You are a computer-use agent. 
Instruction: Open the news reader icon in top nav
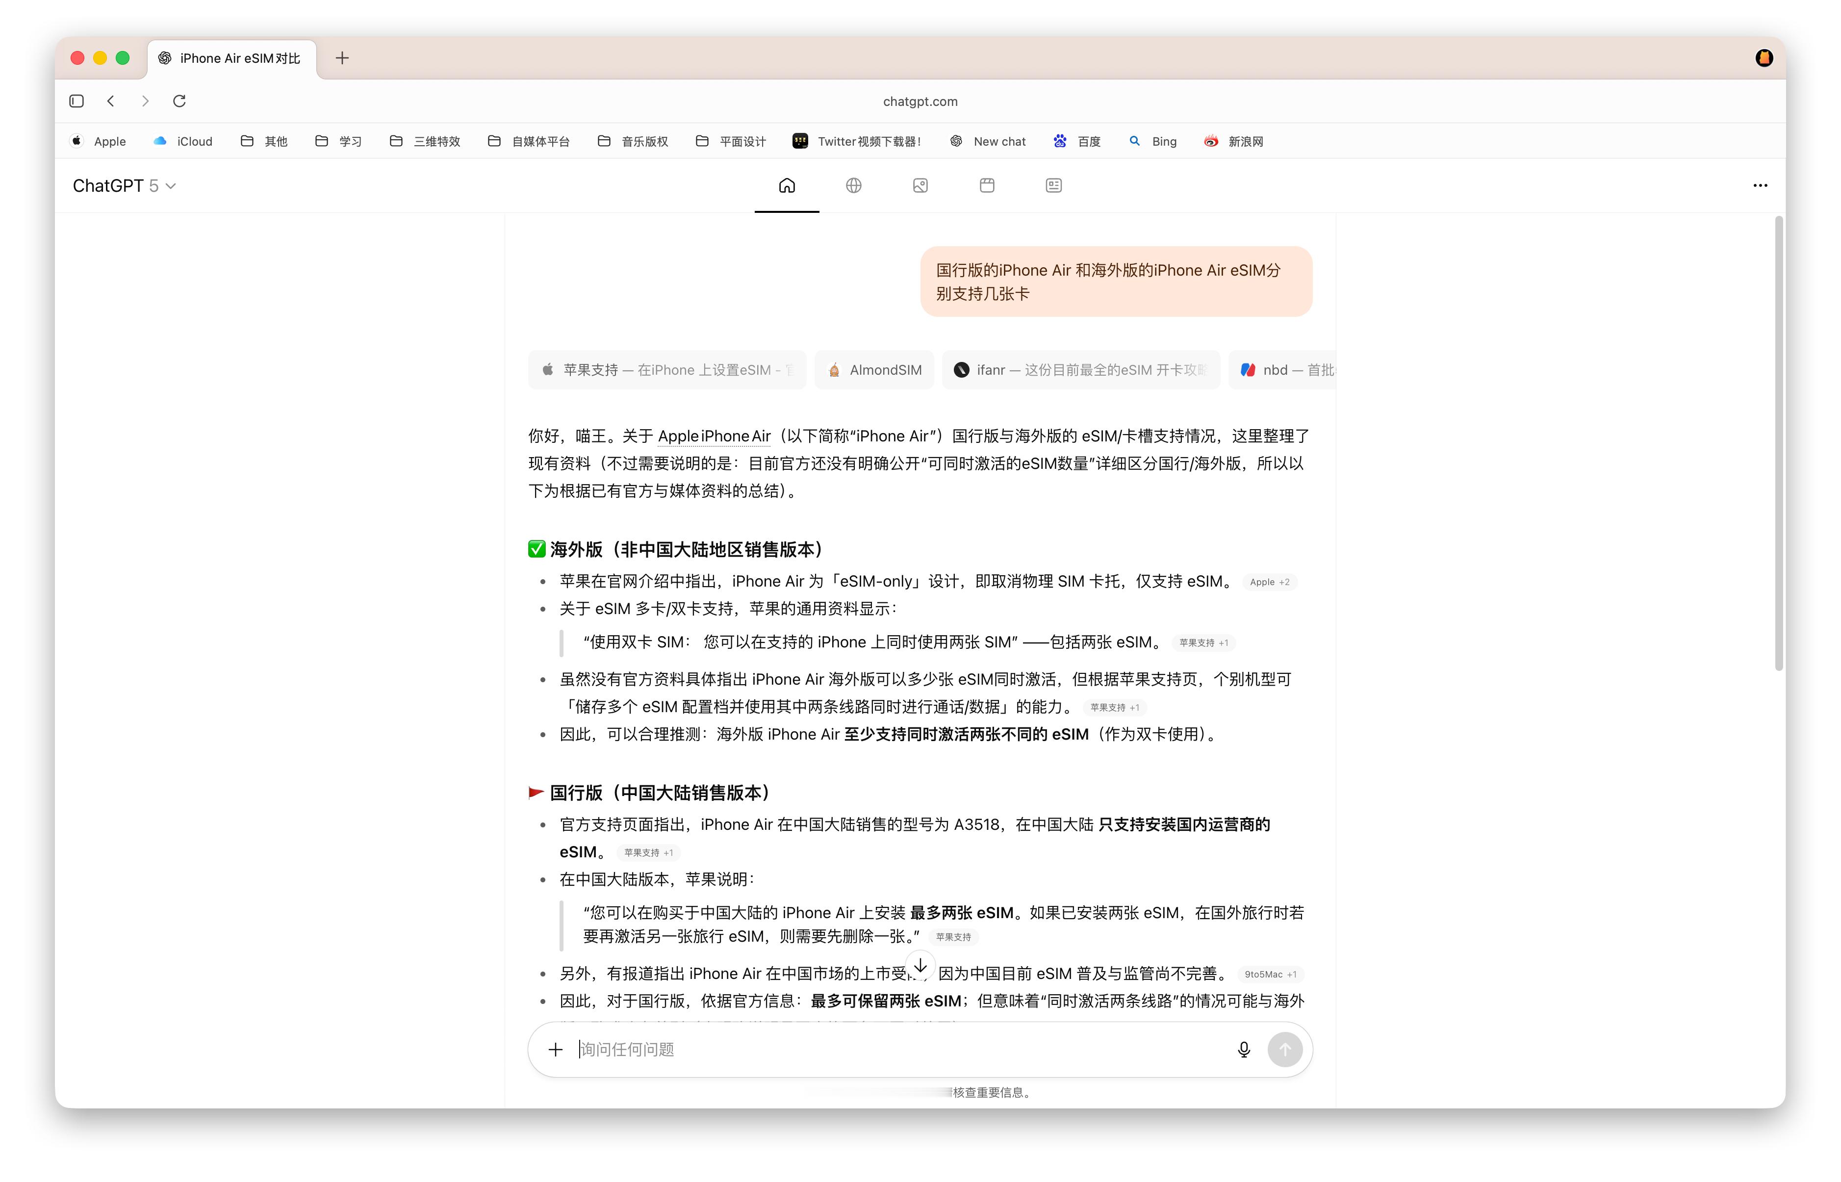click(x=1053, y=186)
